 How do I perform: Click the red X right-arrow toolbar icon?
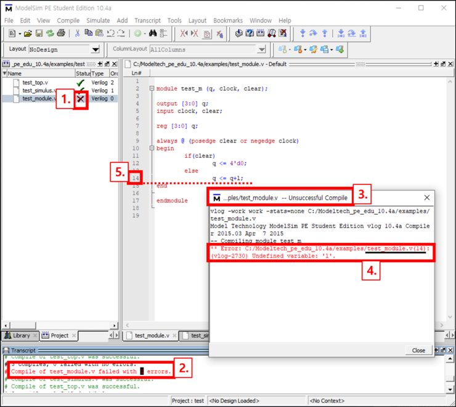point(195,33)
